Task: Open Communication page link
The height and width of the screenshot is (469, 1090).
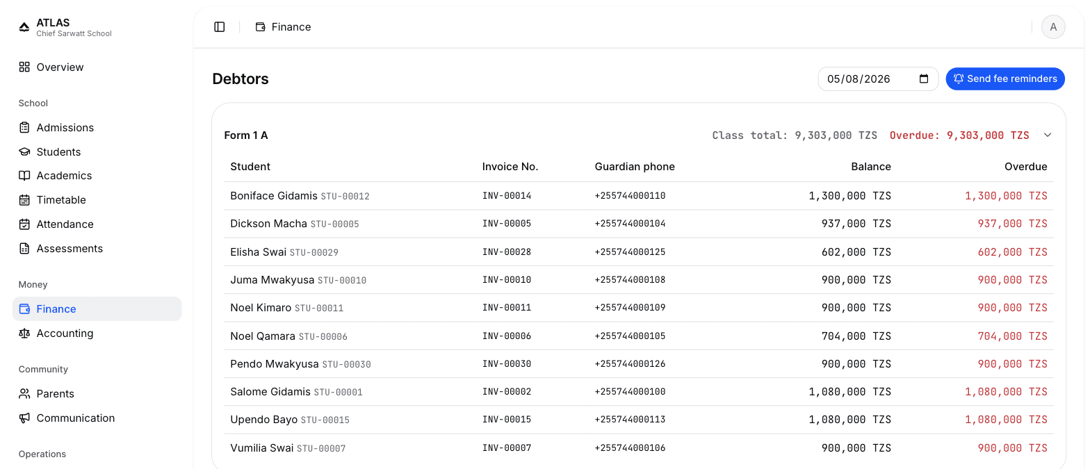Action: click(97, 418)
